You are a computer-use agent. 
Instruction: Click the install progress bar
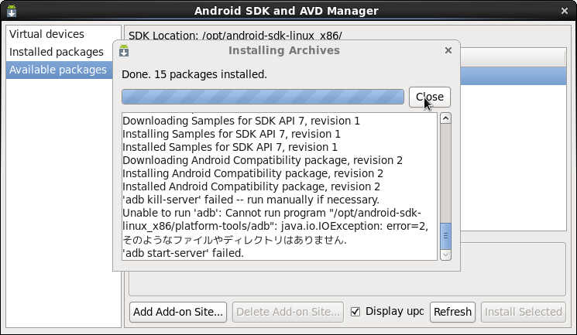click(x=263, y=97)
